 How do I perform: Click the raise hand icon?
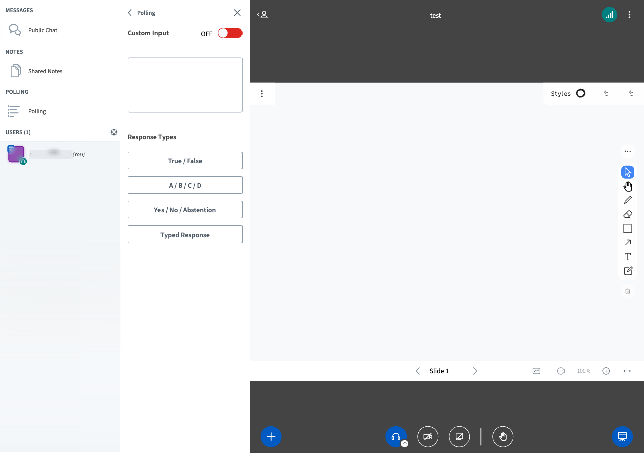pos(503,437)
